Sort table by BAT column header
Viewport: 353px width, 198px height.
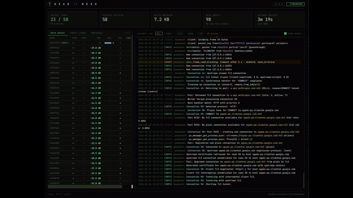pos(110,38)
